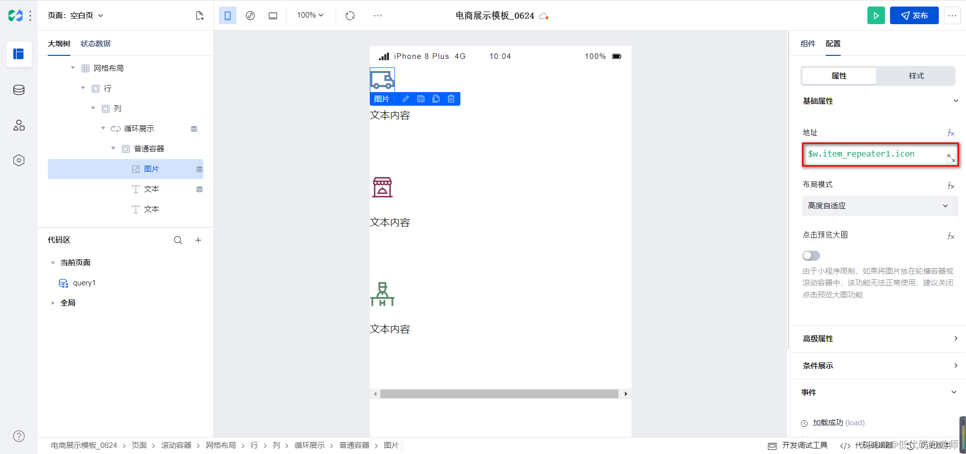
Task: Click the fx binding icon for 地址
Action: click(950, 133)
